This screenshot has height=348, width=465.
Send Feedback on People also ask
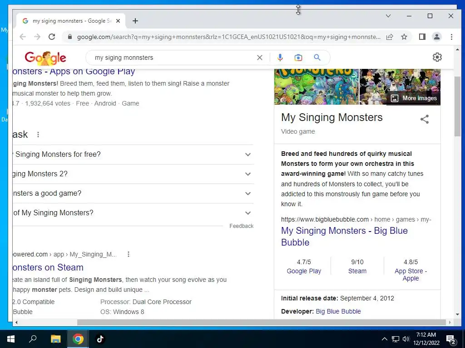242,226
